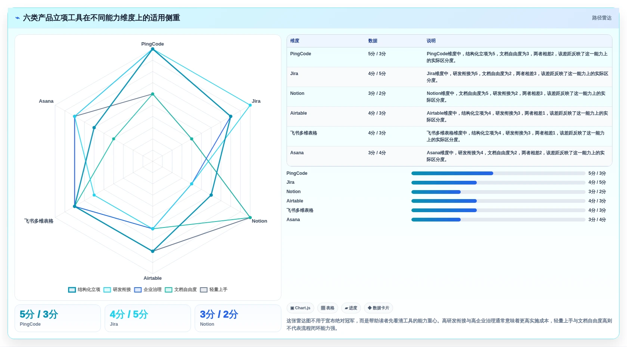Click the Jira progress bar
627x347 pixels.
(498, 183)
